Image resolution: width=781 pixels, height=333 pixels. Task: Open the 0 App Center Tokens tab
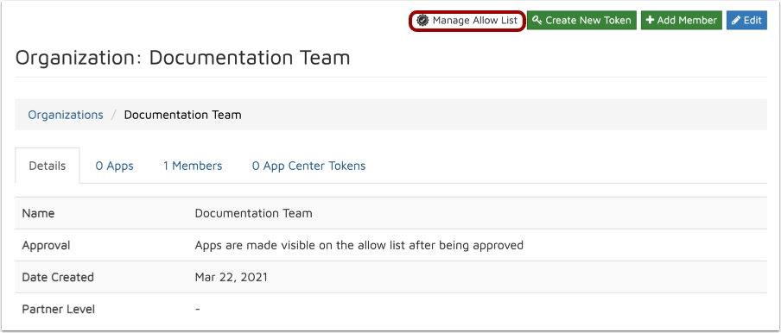click(308, 166)
